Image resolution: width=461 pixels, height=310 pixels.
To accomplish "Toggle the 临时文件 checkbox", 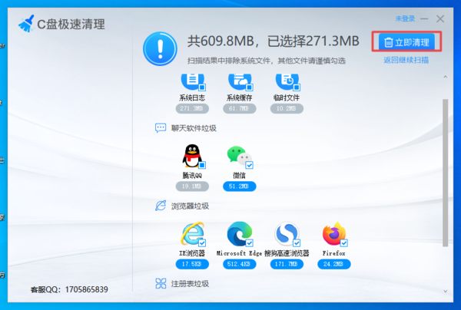I will 297,87.
